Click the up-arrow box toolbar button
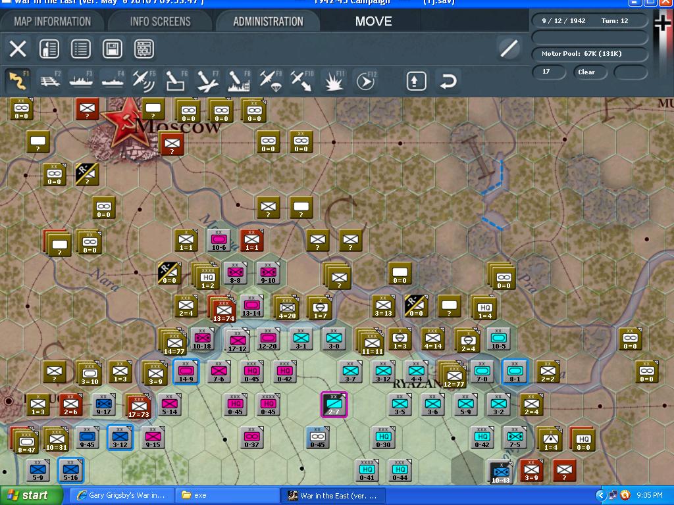This screenshot has width=674, height=505. (x=416, y=81)
